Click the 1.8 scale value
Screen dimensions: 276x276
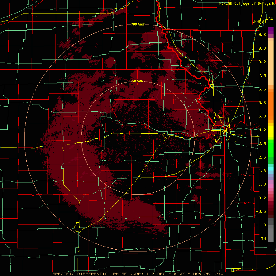point(262,171)
